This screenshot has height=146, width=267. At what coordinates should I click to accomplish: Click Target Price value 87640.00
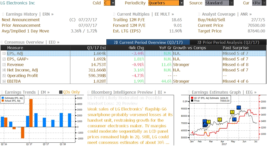tap(256, 31)
